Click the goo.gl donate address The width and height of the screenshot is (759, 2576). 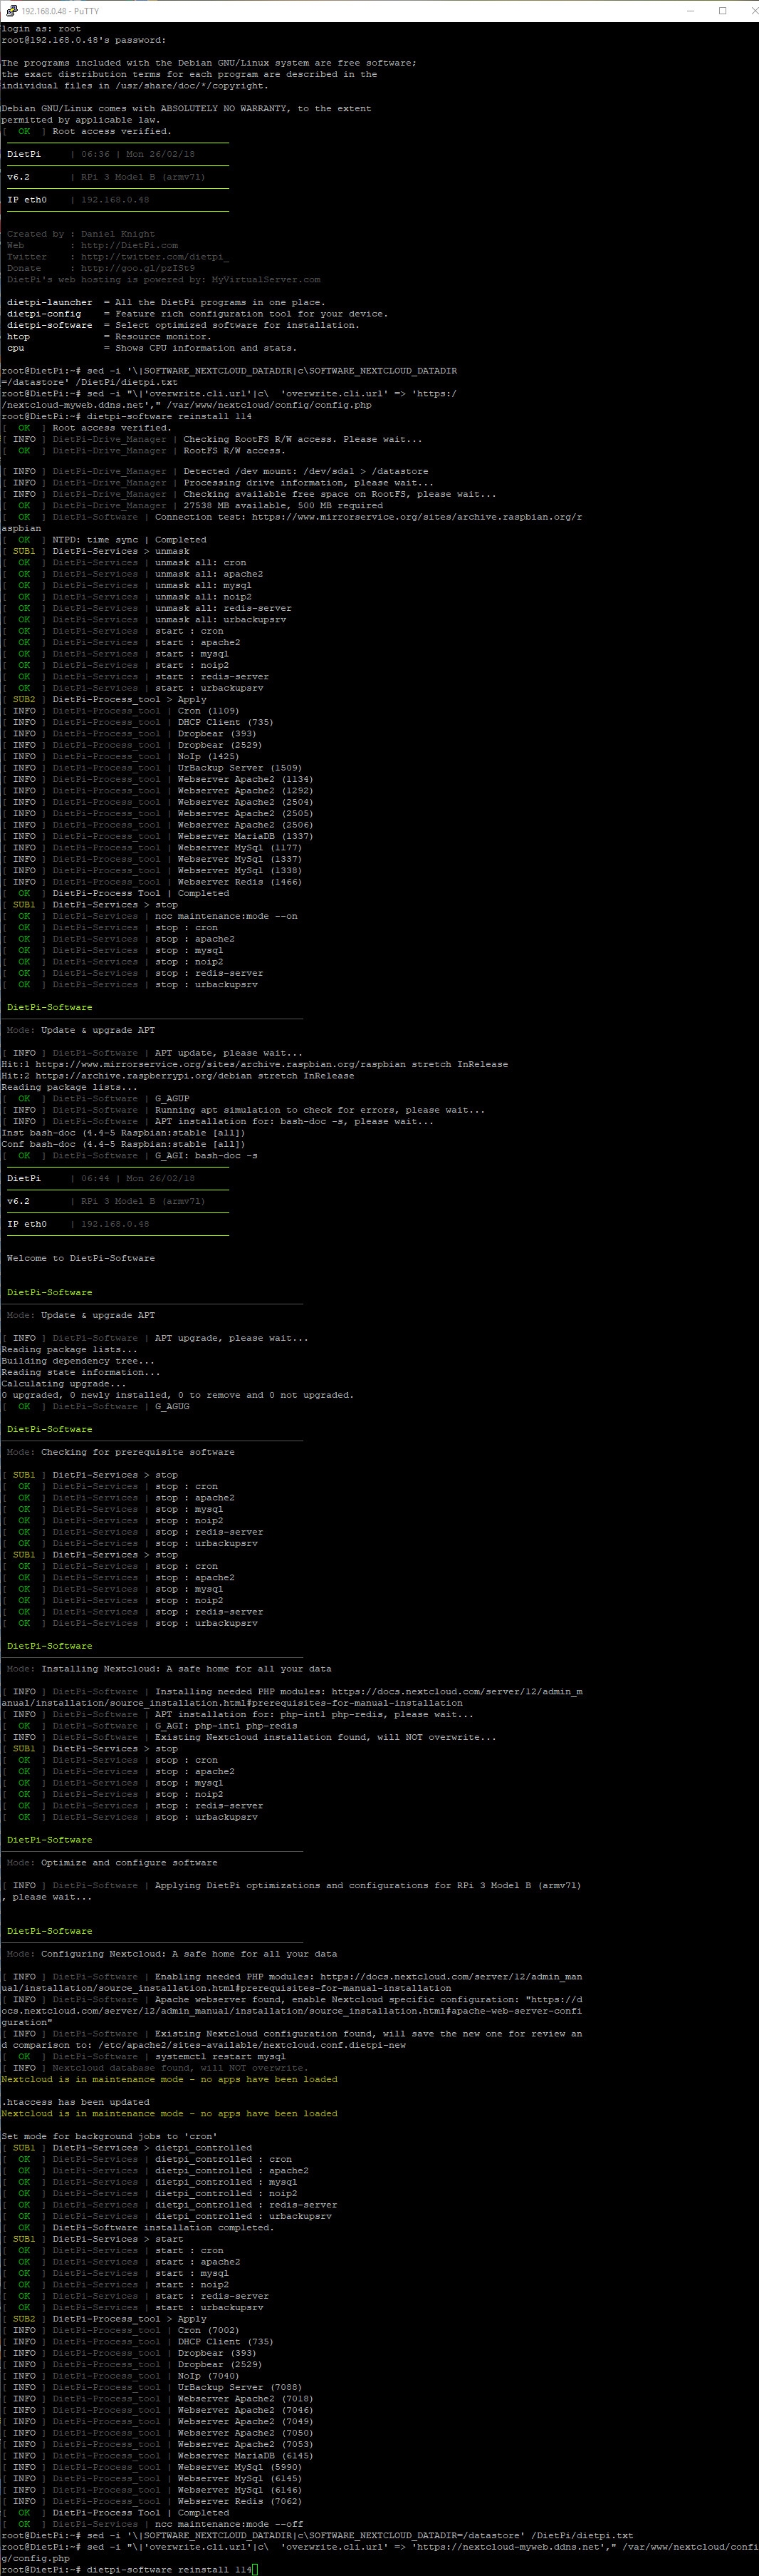(x=138, y=268)
